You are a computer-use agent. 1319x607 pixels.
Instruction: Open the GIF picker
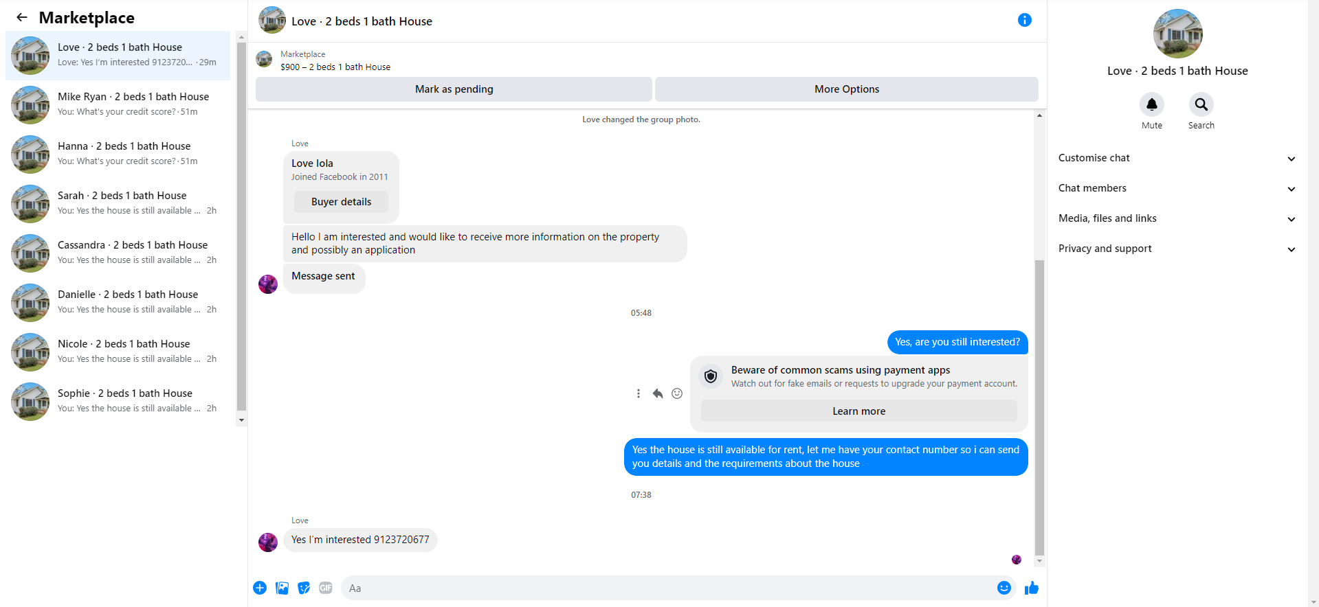click(326, 588)
